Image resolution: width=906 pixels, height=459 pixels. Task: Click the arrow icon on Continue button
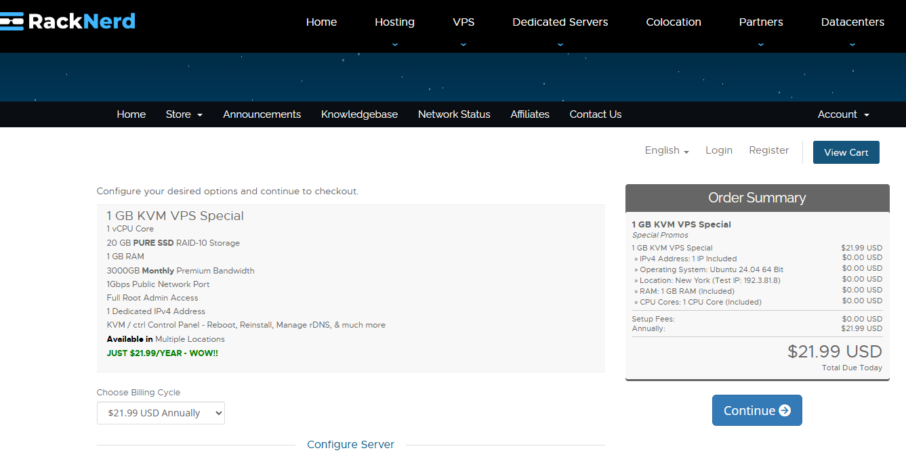click(785, 410)
